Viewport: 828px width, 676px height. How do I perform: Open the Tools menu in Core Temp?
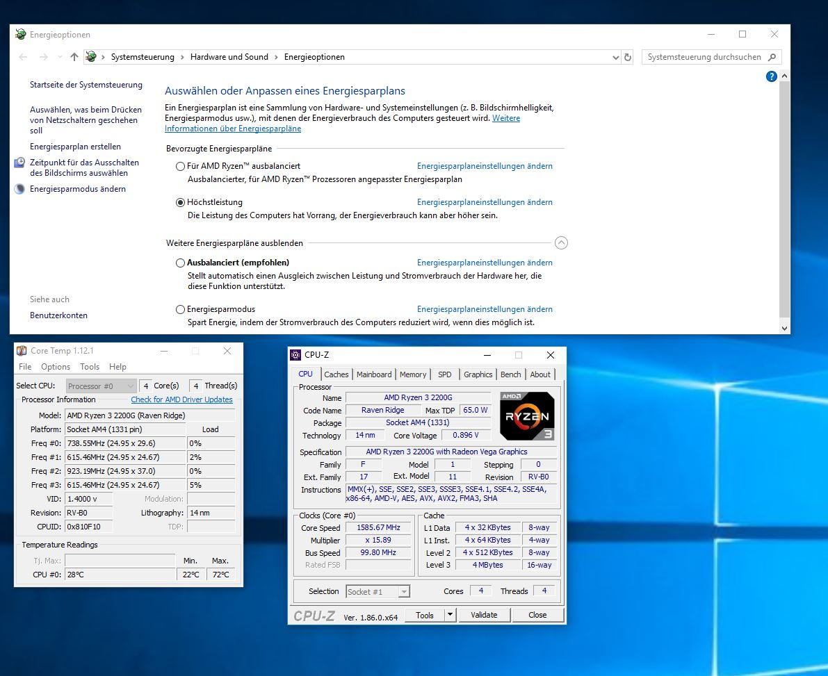(x=90, y=367)
